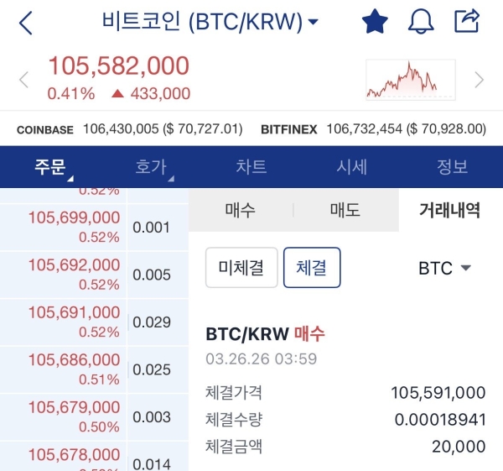This screenshot has height=471, width=503.
Task: Expand the 호가 tab dropdown arrow
Action: [x=170, y=178]
